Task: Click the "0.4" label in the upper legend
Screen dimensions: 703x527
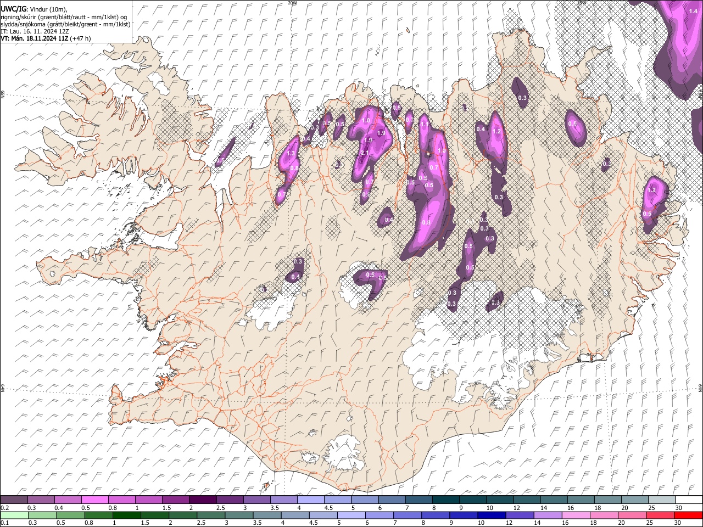Action: click(x=59, y=508)
